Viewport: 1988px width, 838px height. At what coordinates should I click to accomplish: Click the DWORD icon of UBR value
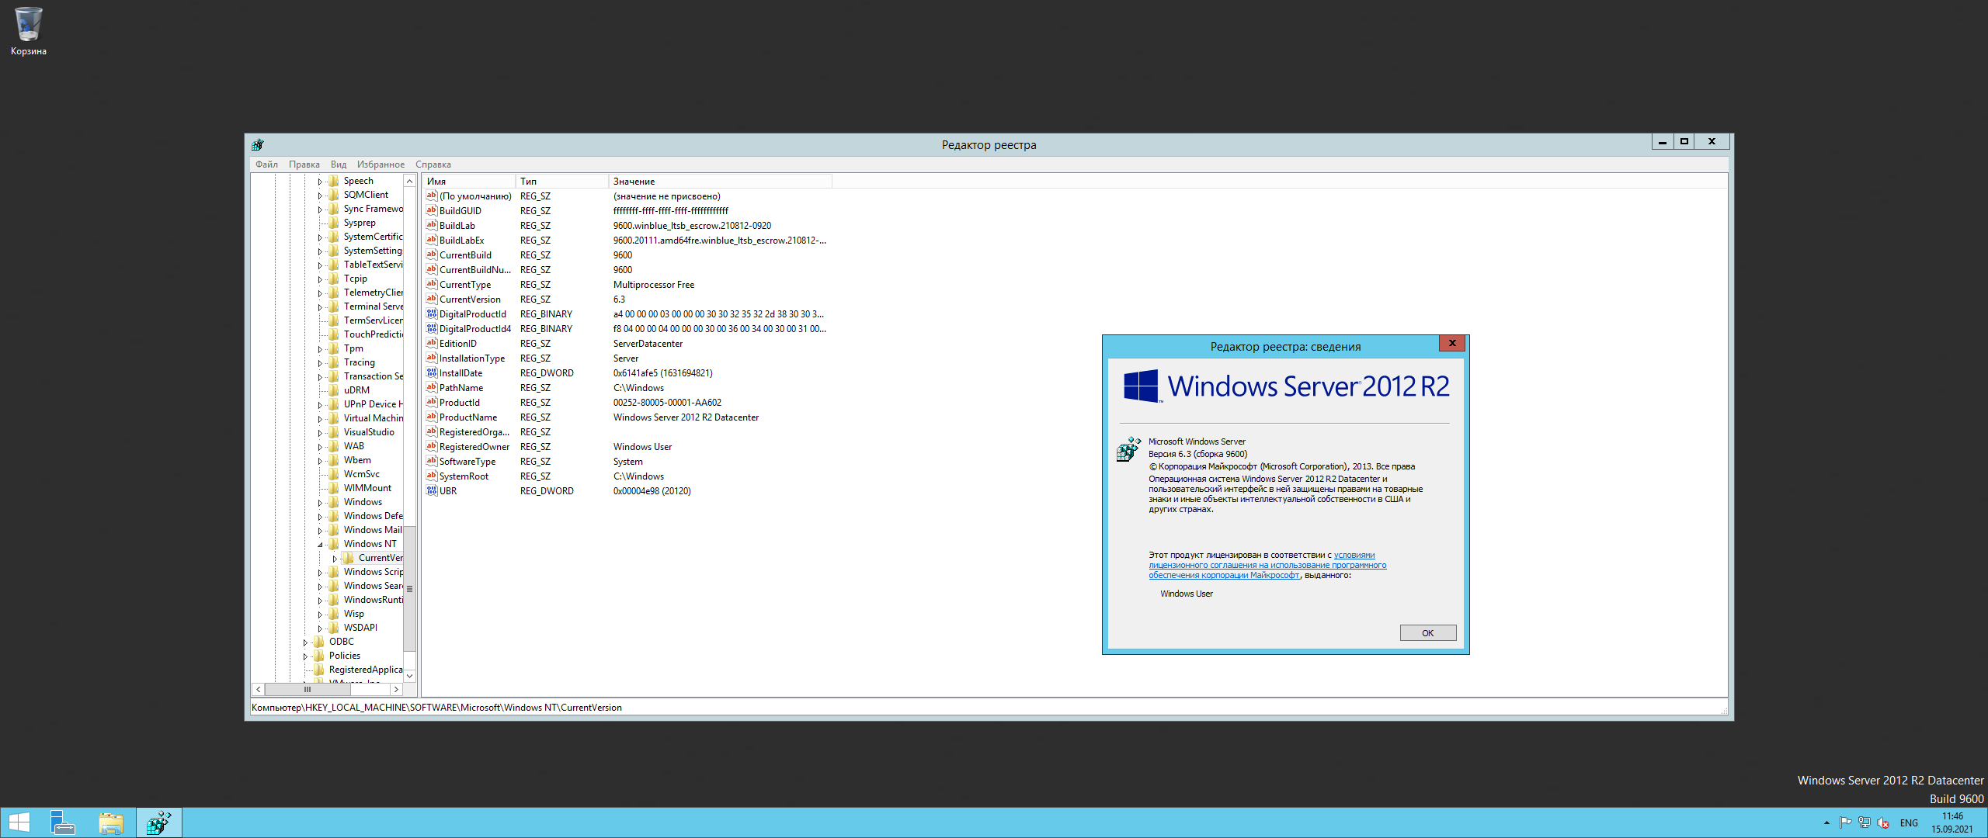[x=432, y=490]
